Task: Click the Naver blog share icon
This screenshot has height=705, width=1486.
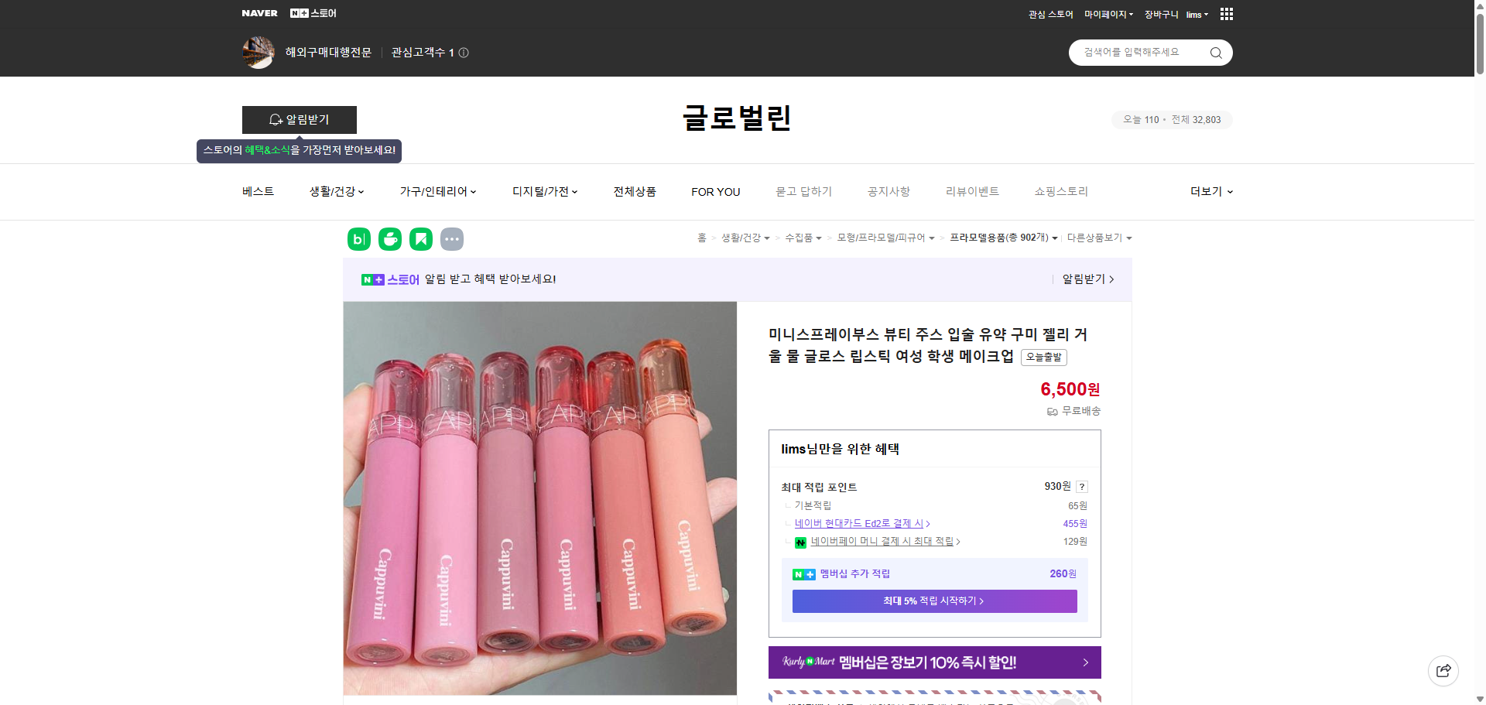Action: point(358,239)
